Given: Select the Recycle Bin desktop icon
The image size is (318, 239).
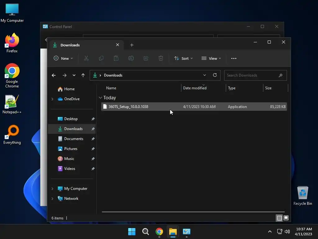Looking at the screenshot, I should tap(302, 196).
